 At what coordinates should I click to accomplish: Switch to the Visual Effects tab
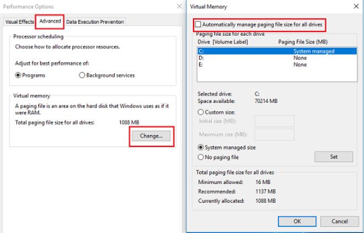click(19, 21)
